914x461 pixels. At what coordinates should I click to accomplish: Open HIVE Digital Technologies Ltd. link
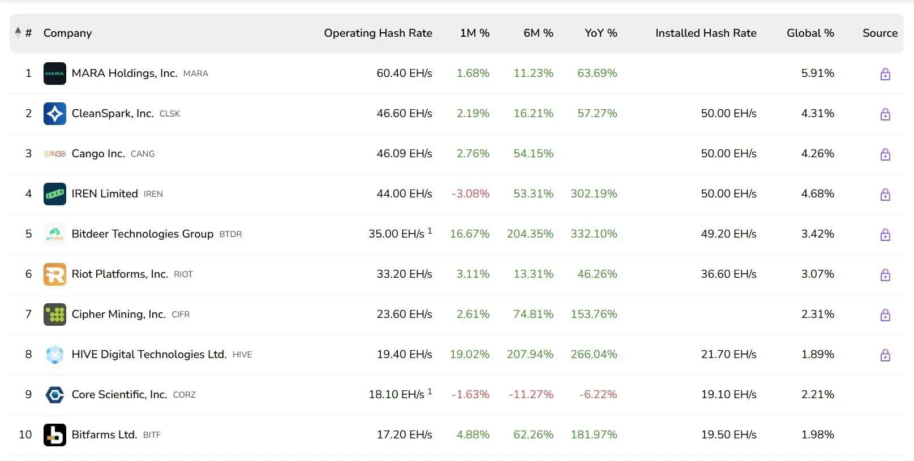tap(149, 355)
